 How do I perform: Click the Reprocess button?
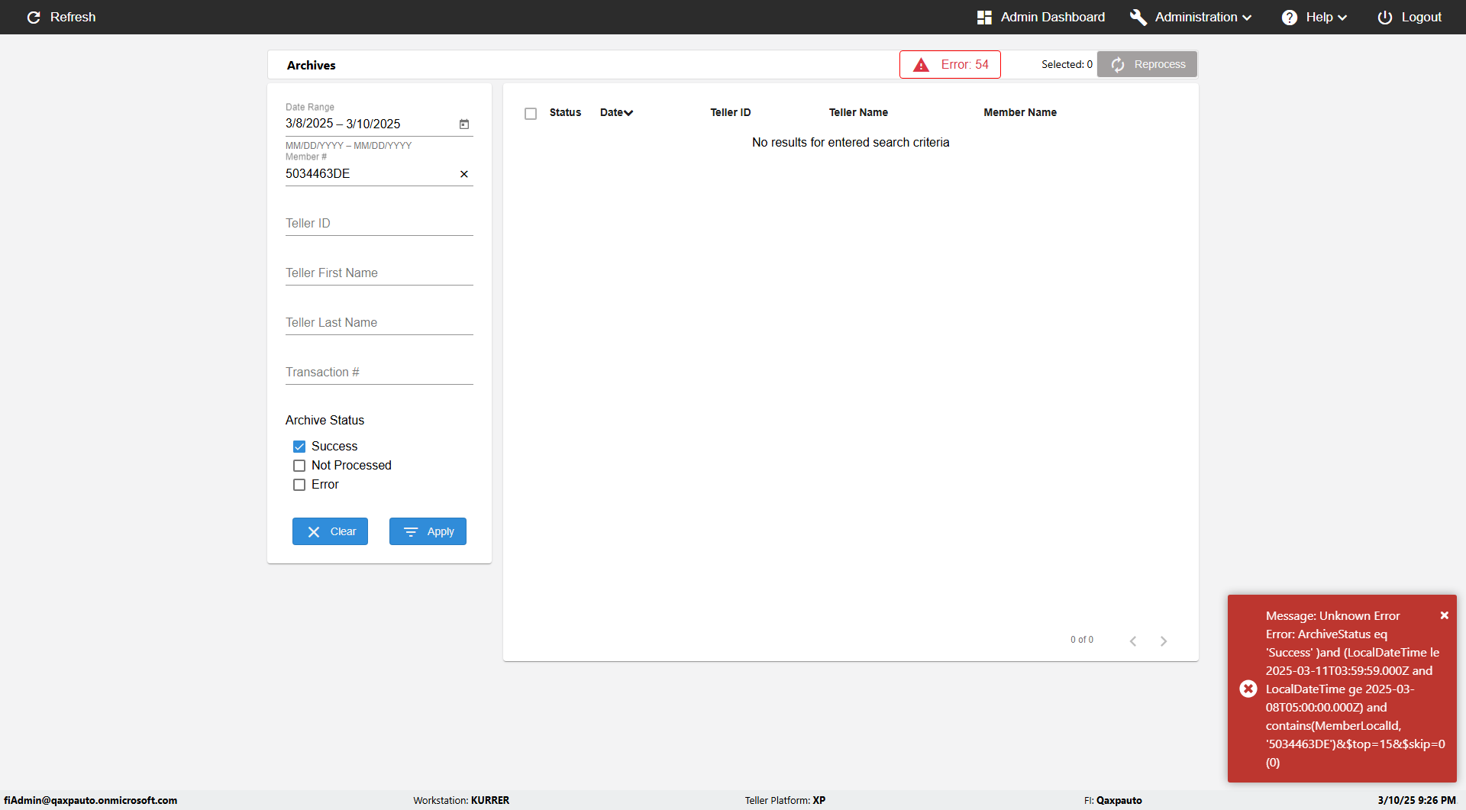pos(1147,65)
